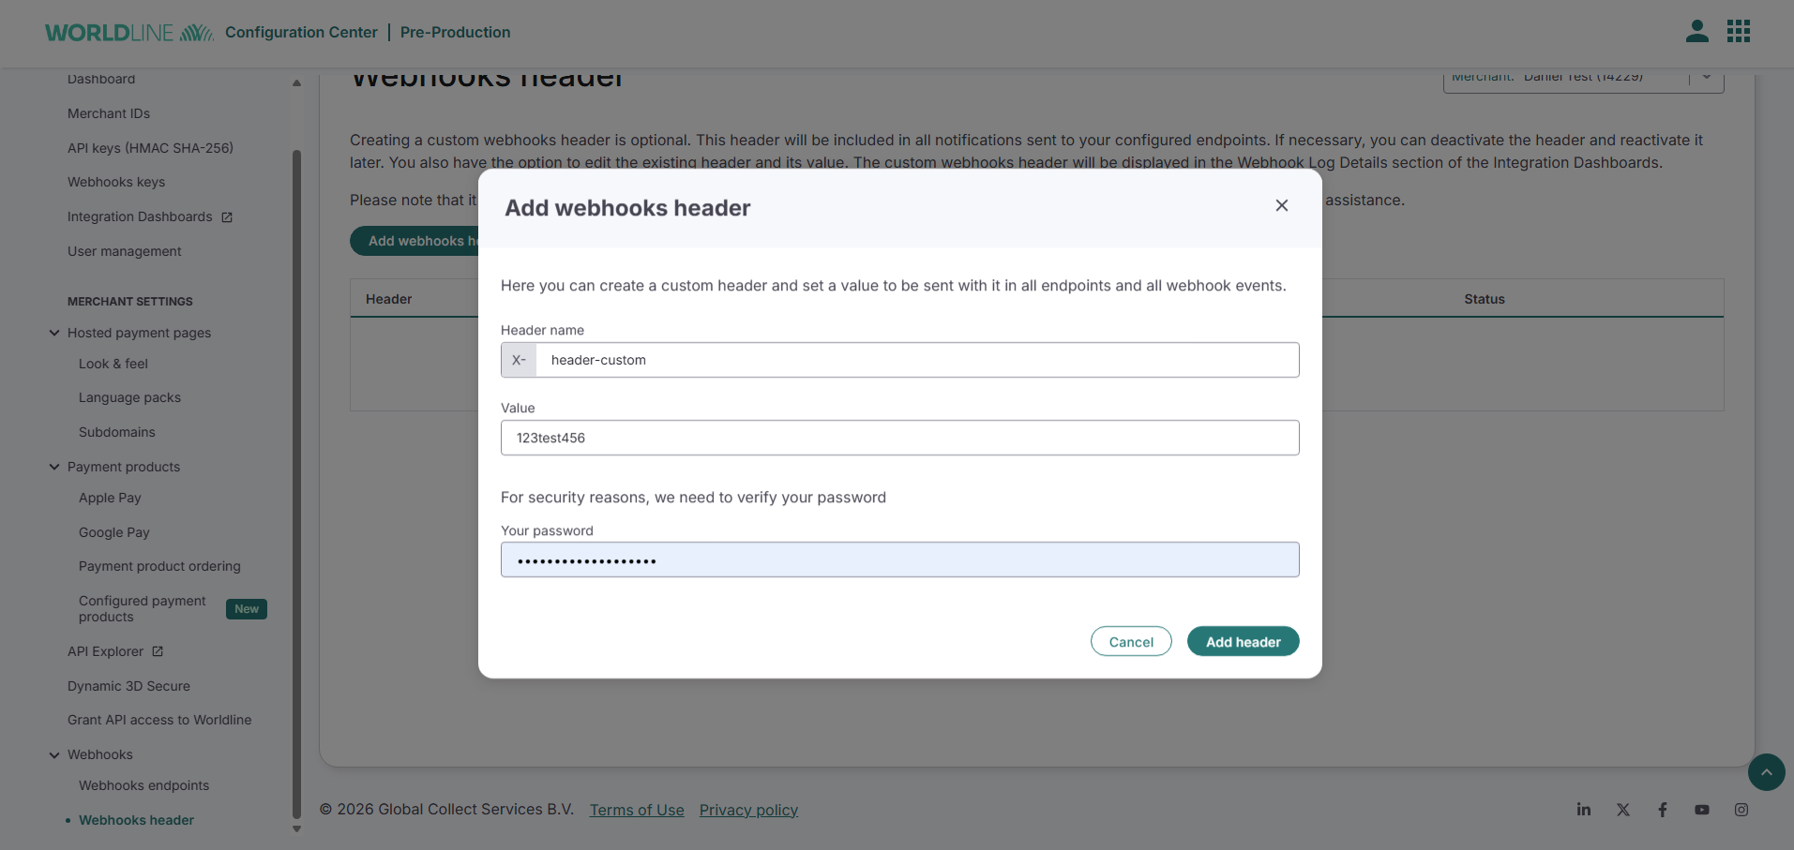
Task: Select Look & feel menu item
Action: pos(113,364)
